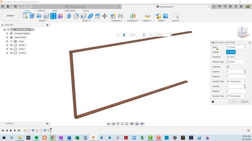Image resolution: width=252 pixels, height=141 pixels.
Task: Toggle visibility of Origin folder
Action: tap(11, 41)
